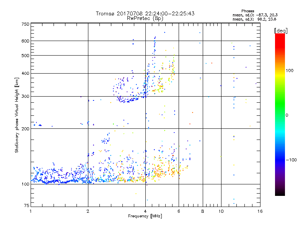This screenshot has height=230, width=306.
Task: Click the x-axis tick label '1'
Action: tap(31, 211)
